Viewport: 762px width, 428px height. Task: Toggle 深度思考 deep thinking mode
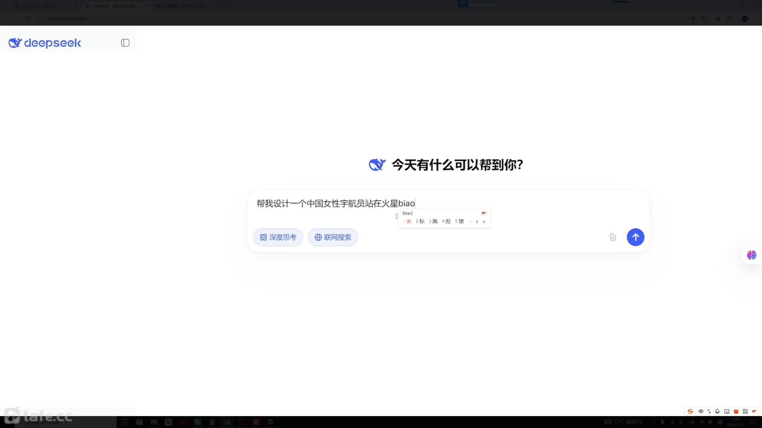coord(278,237)
